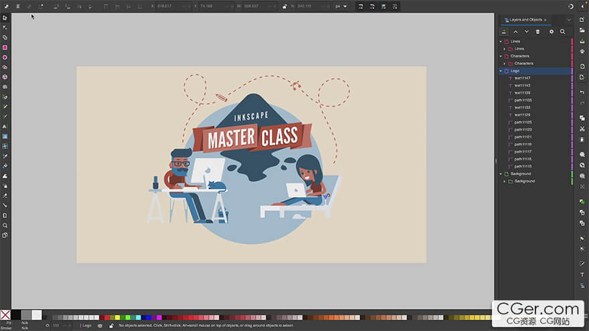Select path11135 in the layer tree
Screen dimensions: 589x331
523,100
